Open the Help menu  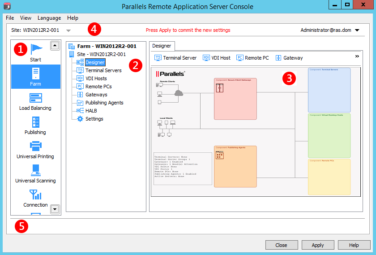pyautogui.click(x=73, y=18)
